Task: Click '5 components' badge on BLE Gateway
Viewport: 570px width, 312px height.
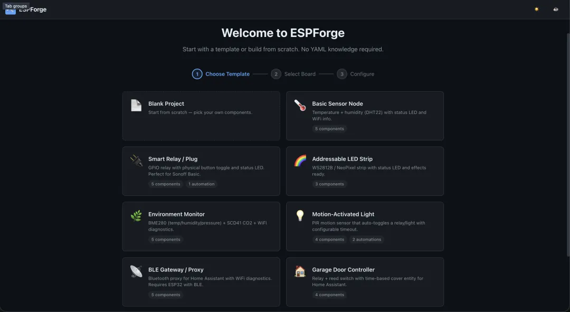Action: 165,295
